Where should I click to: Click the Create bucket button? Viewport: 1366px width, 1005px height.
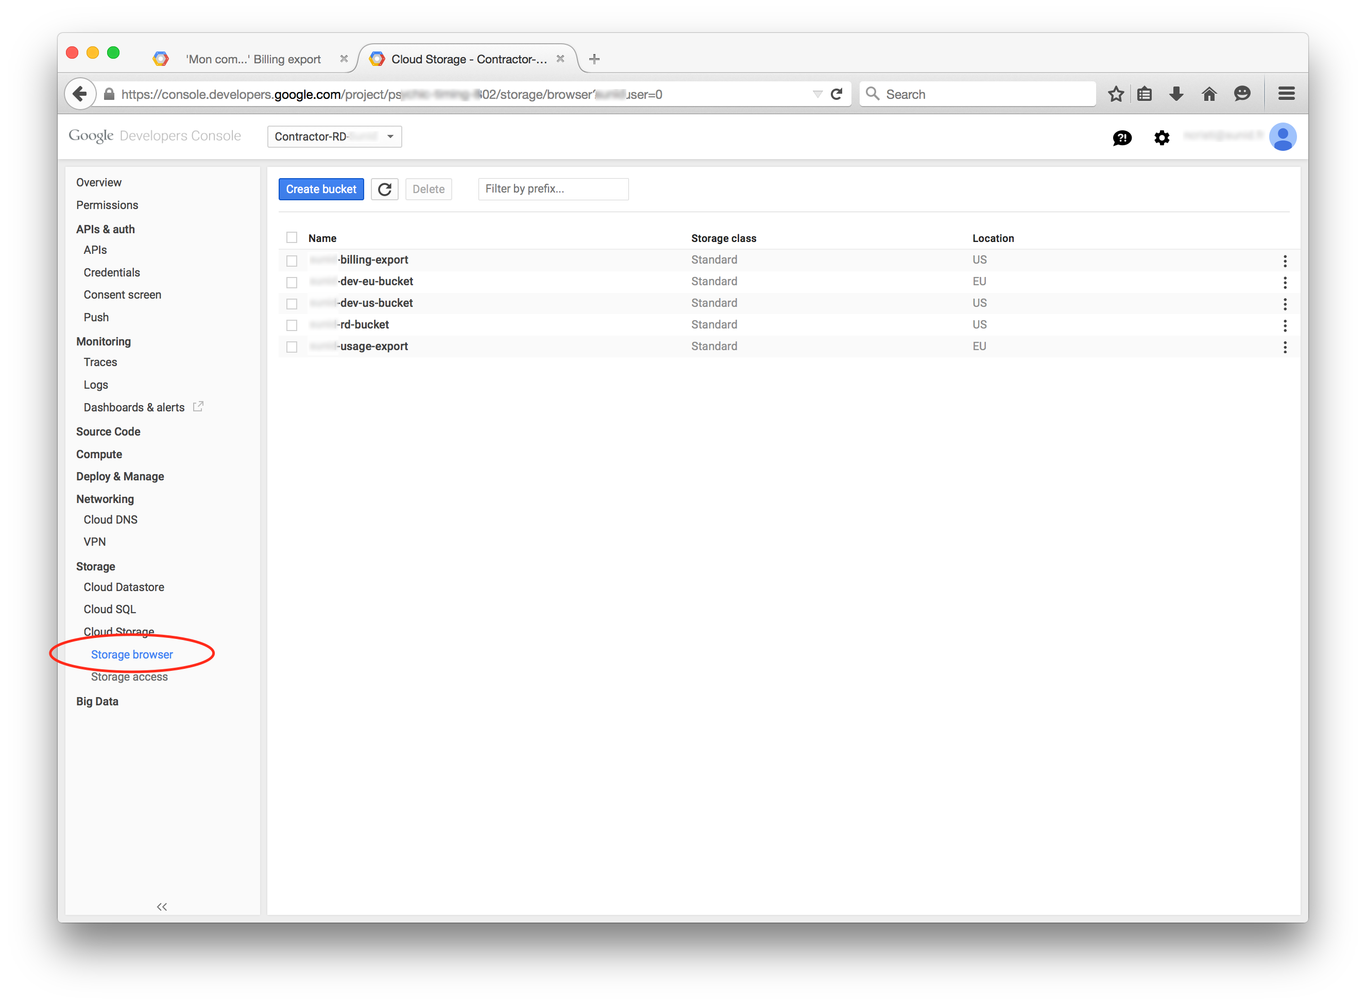pos(321,189)
